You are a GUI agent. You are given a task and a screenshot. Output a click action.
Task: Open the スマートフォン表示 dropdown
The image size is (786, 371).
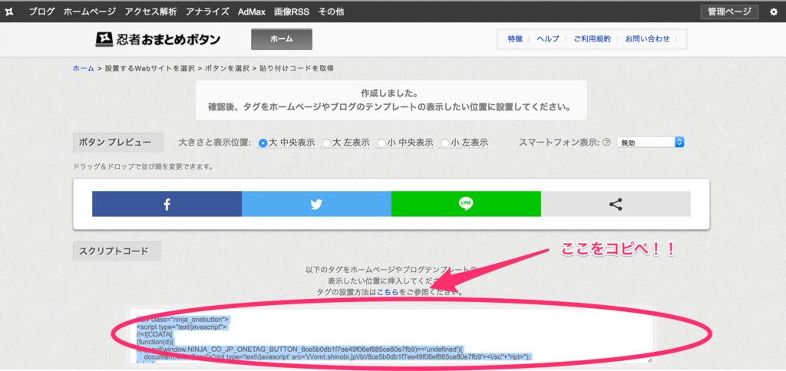click(x=650, y=143)
